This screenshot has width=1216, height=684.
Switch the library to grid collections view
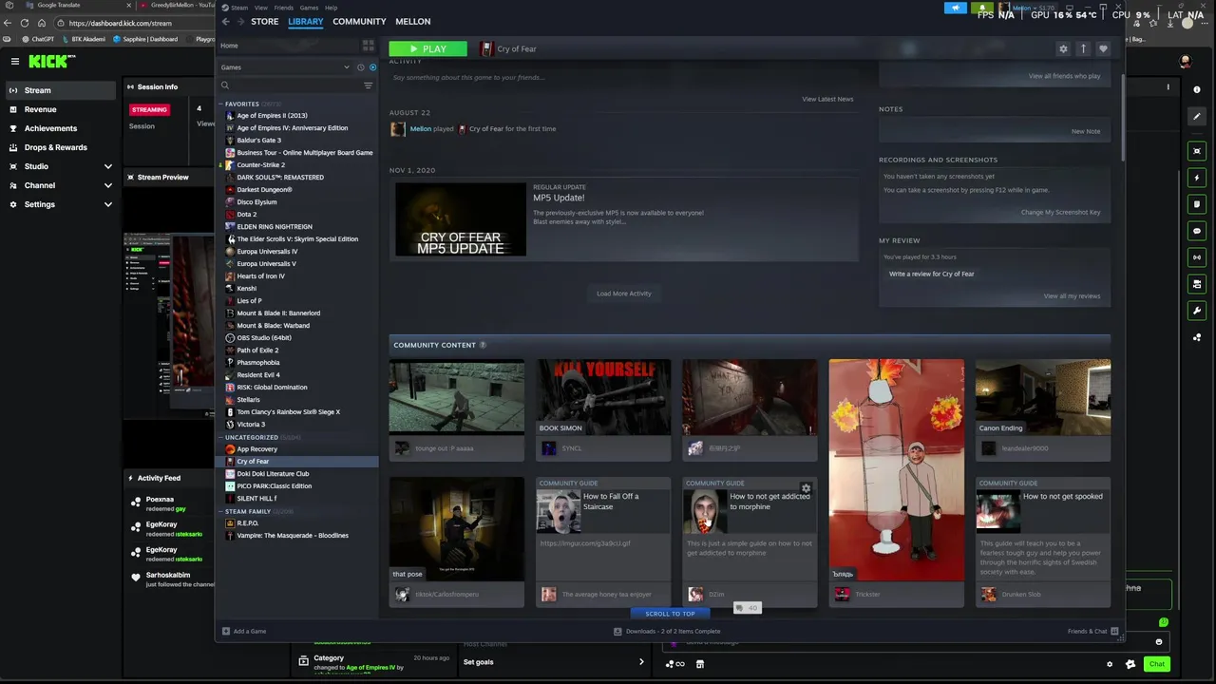pos(368,45)
